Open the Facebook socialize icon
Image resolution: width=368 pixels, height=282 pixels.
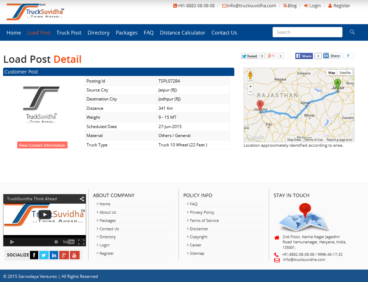[x=34, y=255]
